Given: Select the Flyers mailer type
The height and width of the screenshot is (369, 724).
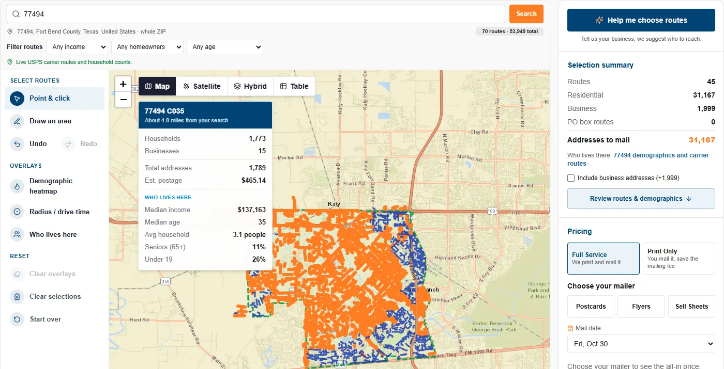Looking at the screenshot, I should [641, 307].
